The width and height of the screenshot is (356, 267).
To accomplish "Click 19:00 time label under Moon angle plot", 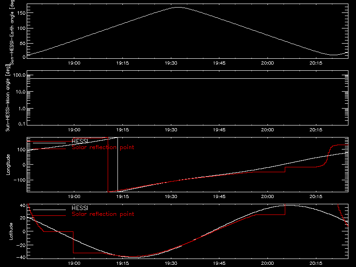I will (74, 130).
